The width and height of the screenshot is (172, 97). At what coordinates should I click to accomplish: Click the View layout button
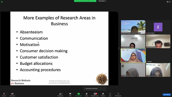[169, 2]
